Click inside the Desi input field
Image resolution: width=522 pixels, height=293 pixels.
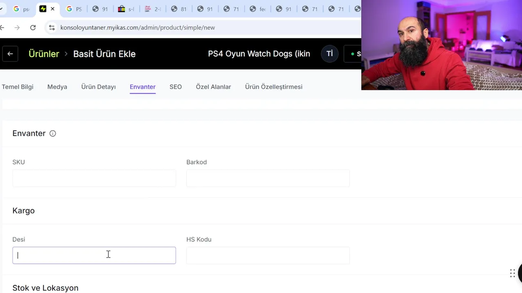94,256
